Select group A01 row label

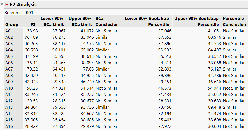coord(9,31)
